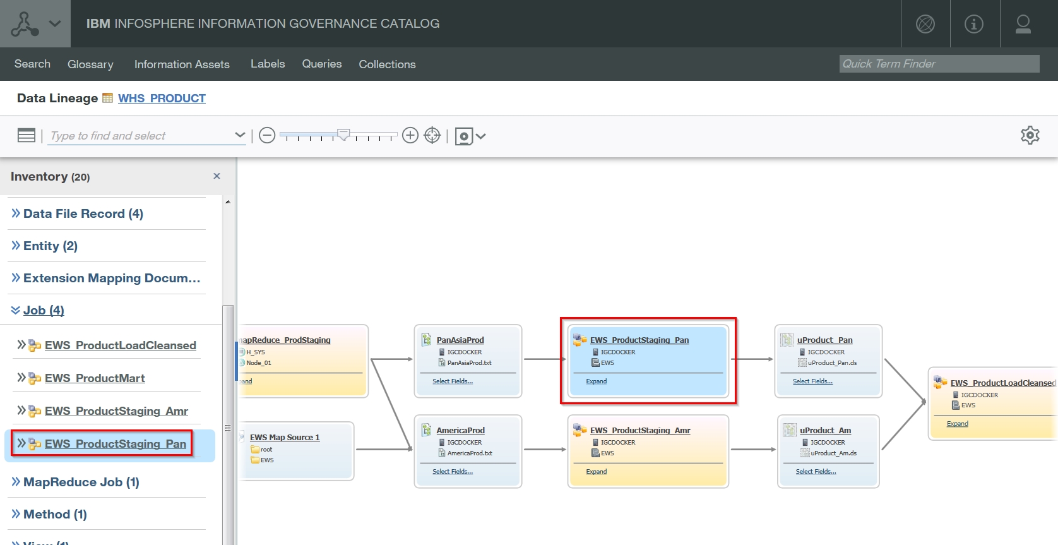
Task: Click the EWS_ProductLoadCleansed job icon in graph
Action: (x=941, y=382)
